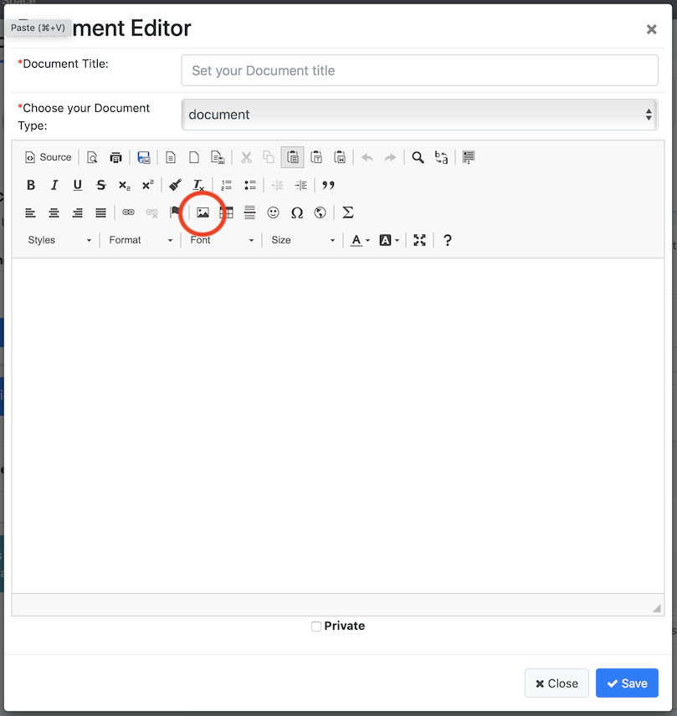Justify text alignment
The image size is (677, 716).
tap(101, 212)
